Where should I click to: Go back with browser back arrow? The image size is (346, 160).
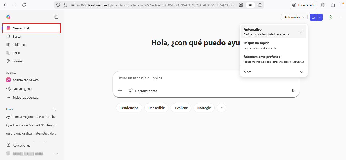tap(6, 5)
